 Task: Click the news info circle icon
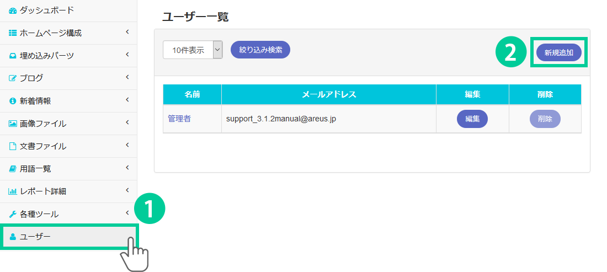click(x=13, y=101)
